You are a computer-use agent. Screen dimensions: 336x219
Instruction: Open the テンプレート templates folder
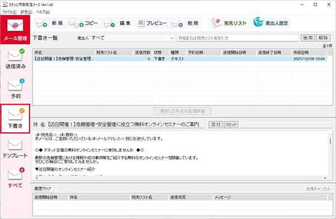tap(15, 149)
